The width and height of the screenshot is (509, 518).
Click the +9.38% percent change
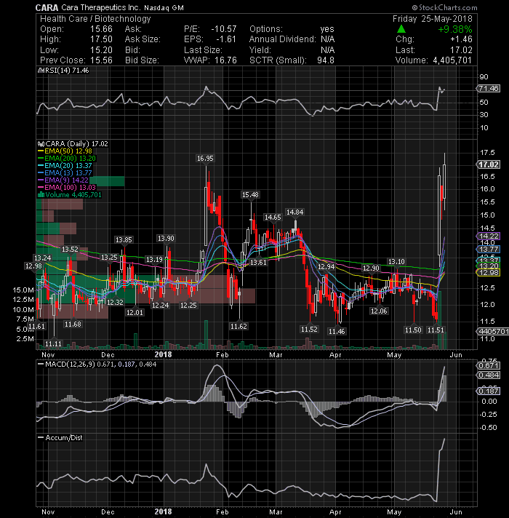click(x=455, y=29)
